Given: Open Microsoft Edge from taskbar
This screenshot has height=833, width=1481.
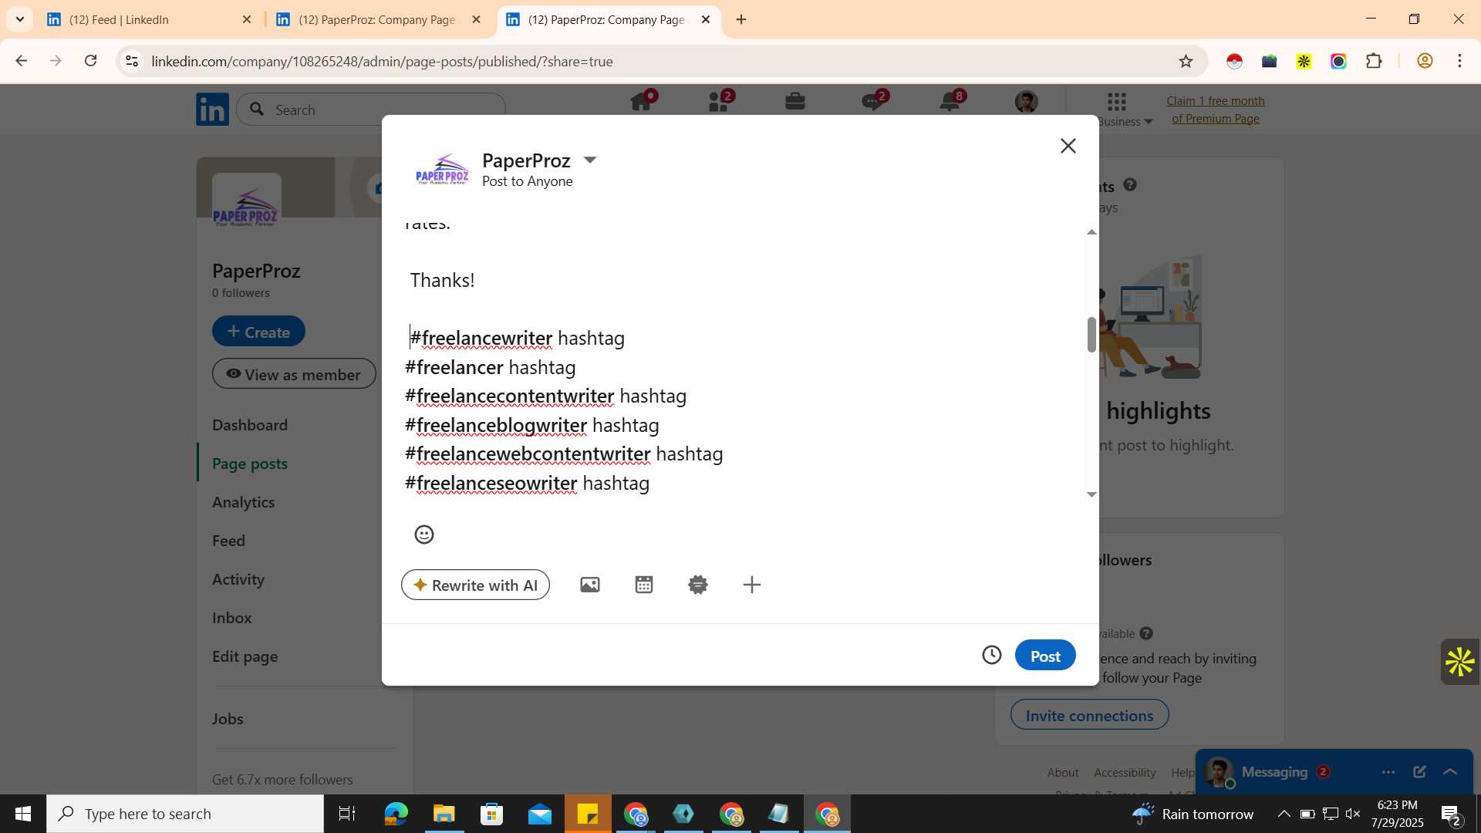Looking at the screenshot, I should coord(396,814).
